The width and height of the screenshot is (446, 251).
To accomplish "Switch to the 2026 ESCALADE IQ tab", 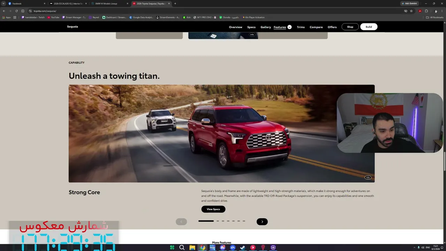I will pos(68,3).
